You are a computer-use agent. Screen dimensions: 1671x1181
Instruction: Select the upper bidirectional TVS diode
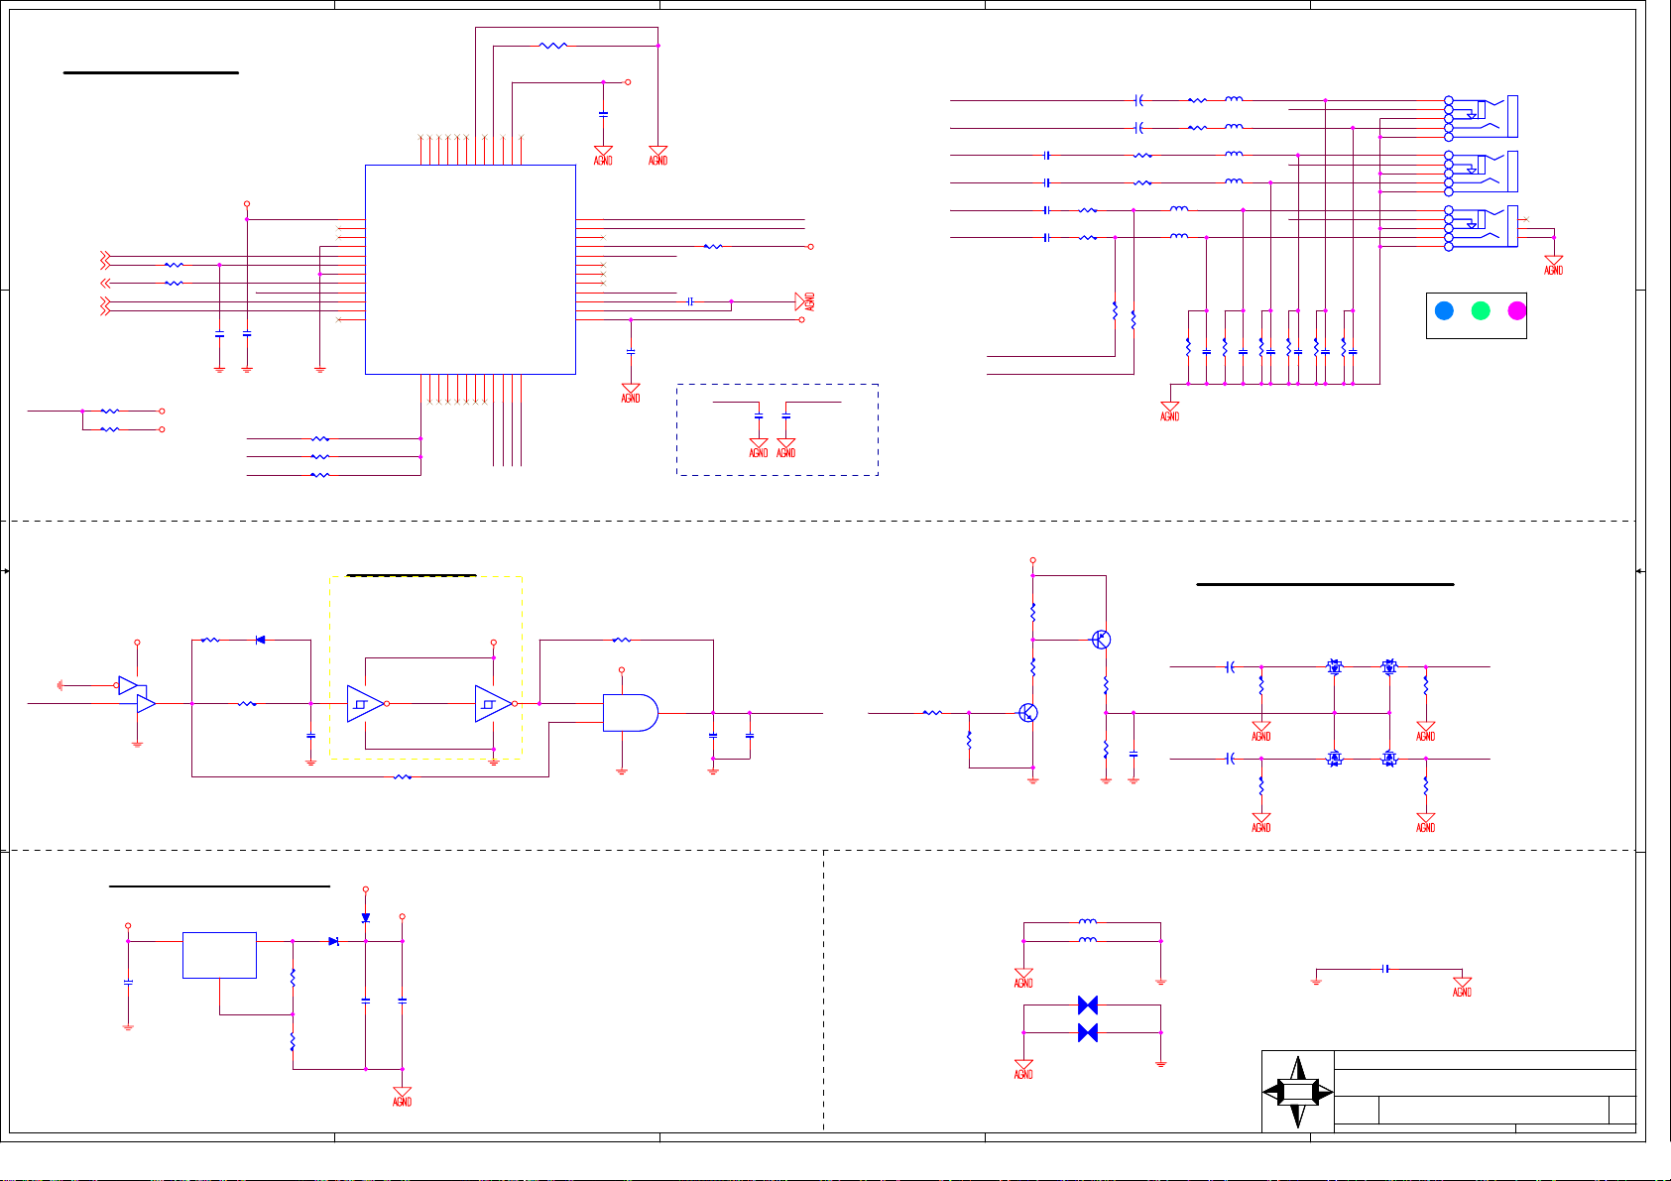(1088, 1005)
